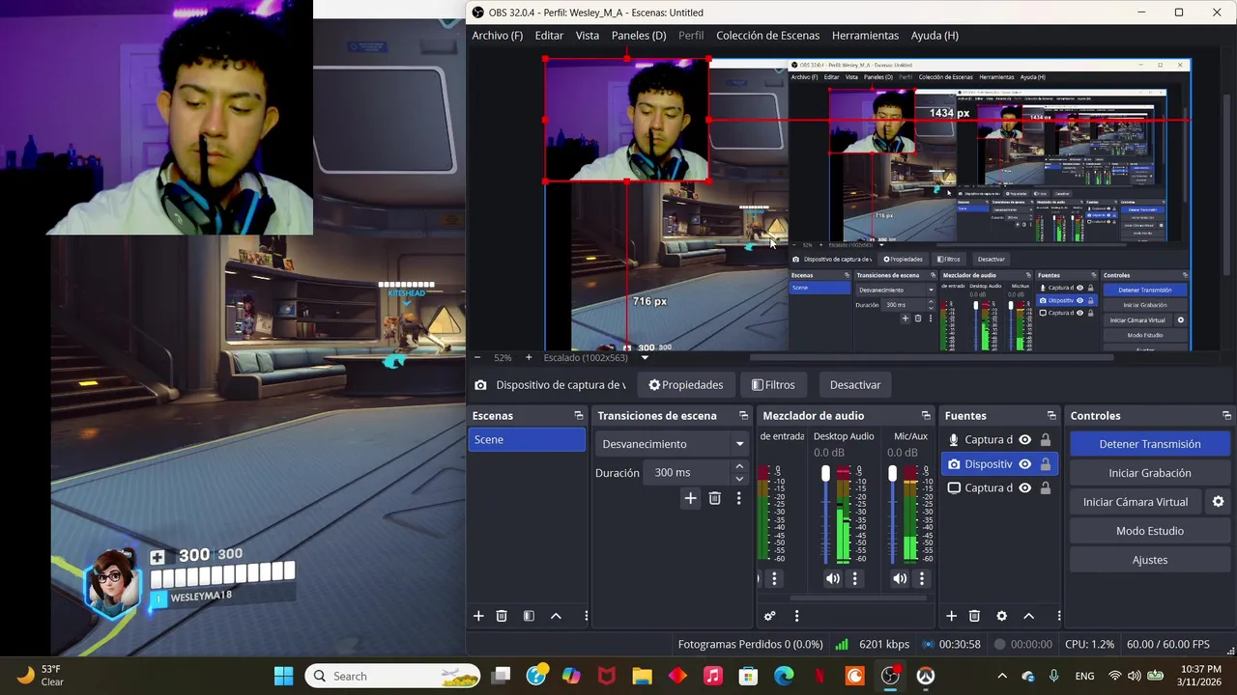The image size is (1237, 695).
Task: Remove transition using the trash icon
Action: (715, 498)
